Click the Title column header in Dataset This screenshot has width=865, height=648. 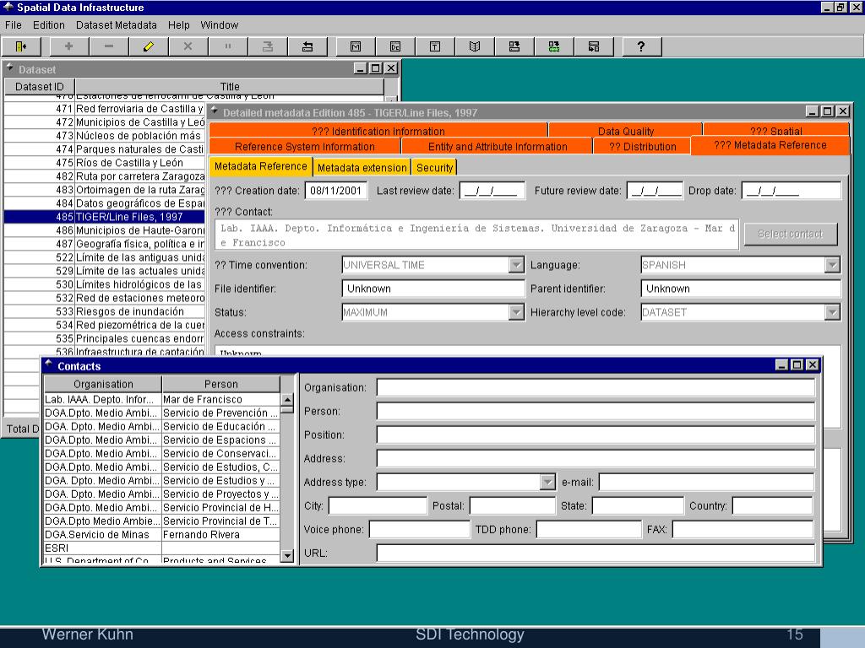click(230, 87)
